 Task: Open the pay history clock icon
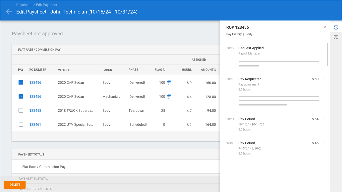[x=336, y=27]
